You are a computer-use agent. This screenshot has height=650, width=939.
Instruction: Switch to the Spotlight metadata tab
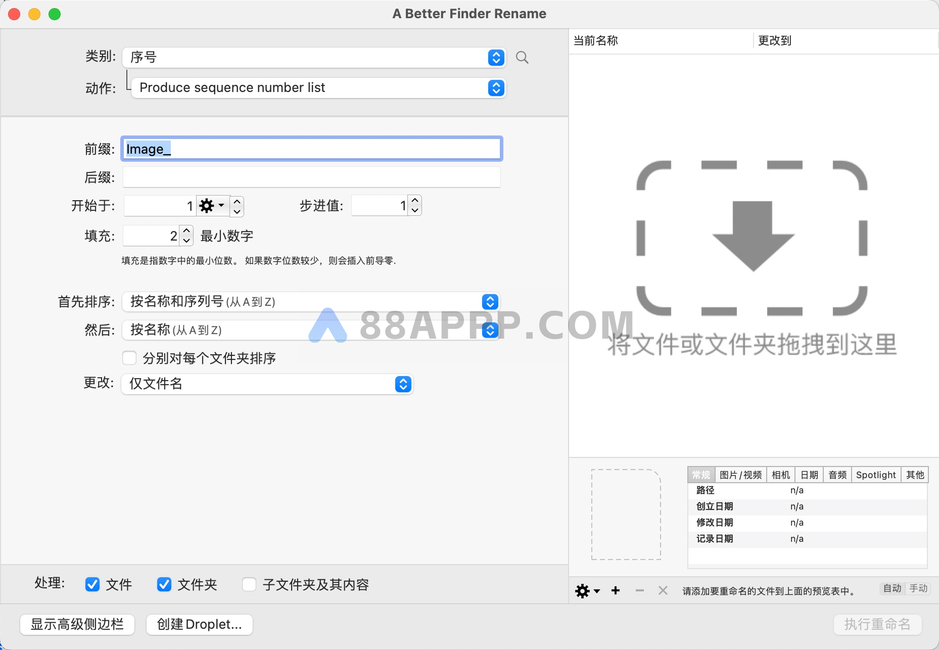[876, 475]
